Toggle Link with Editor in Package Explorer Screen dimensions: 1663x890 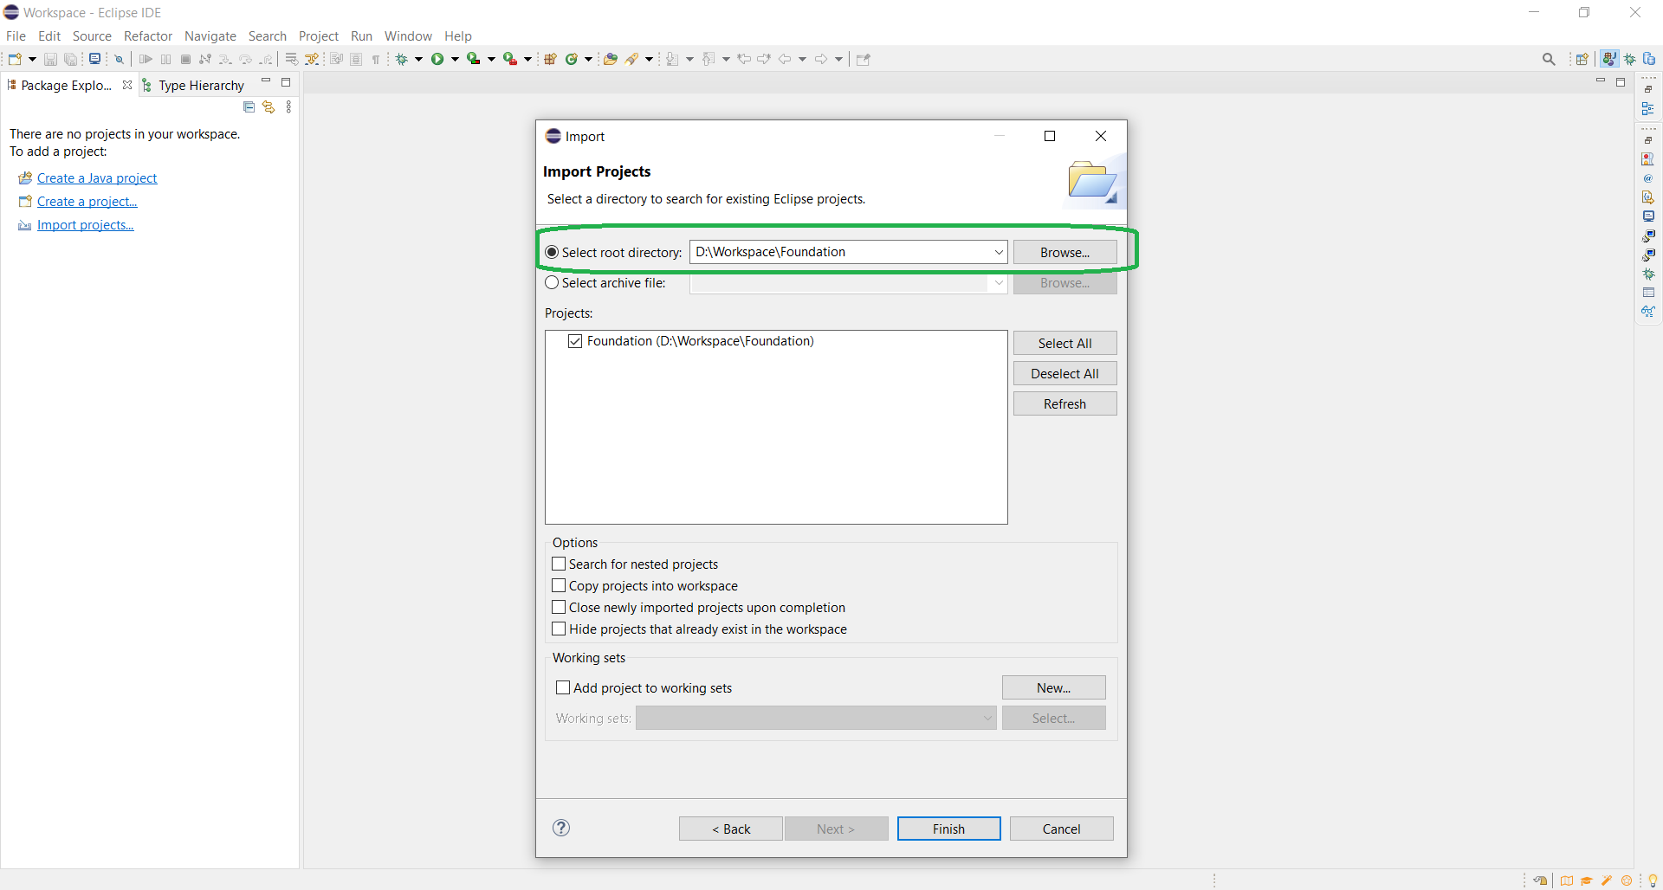[269, 107]
